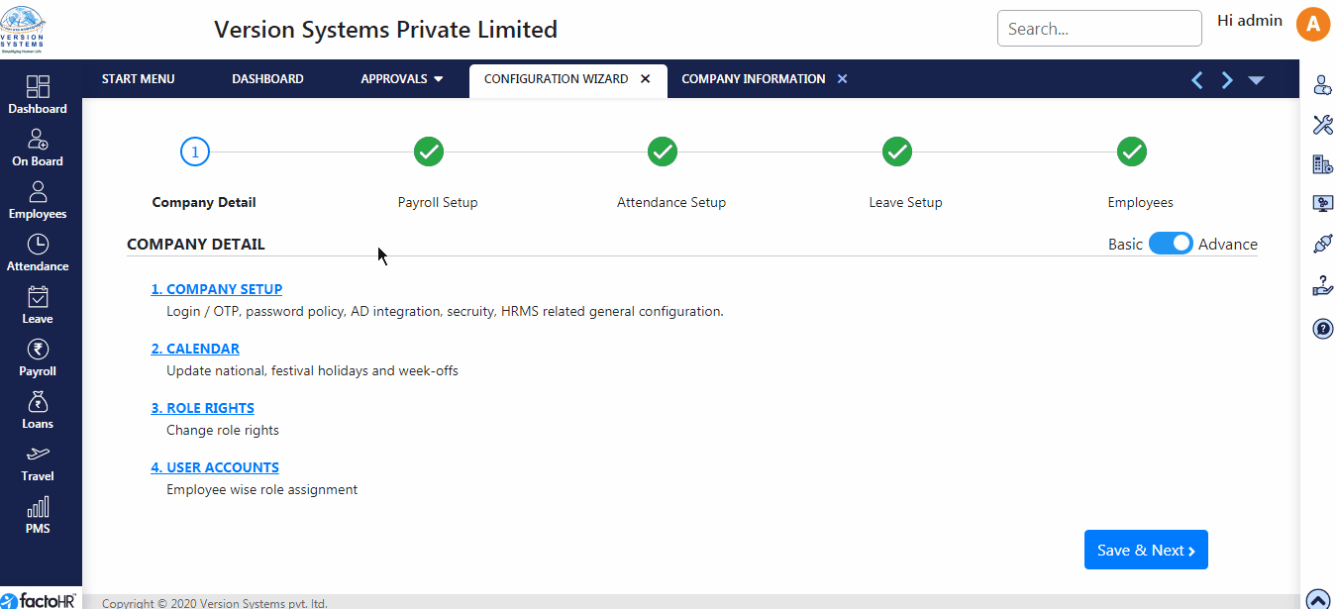Open the Travel airplane icon

coord(38,455)
